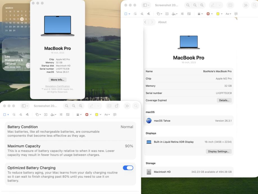The image size is (258, 194).
Task: Open search in the lower Preview window
Action: point(136,106)
